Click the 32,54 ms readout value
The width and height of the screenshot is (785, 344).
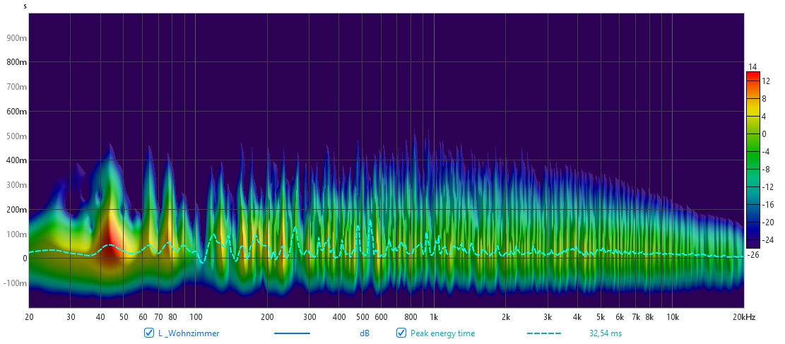point(606,333)
